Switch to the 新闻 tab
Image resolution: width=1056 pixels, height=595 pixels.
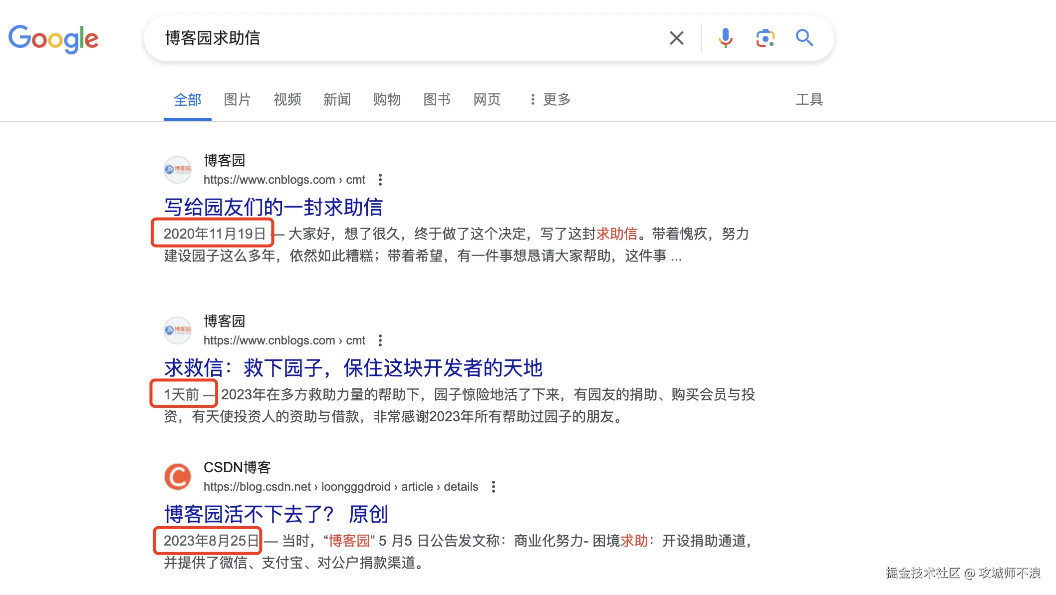click(337, 100)
